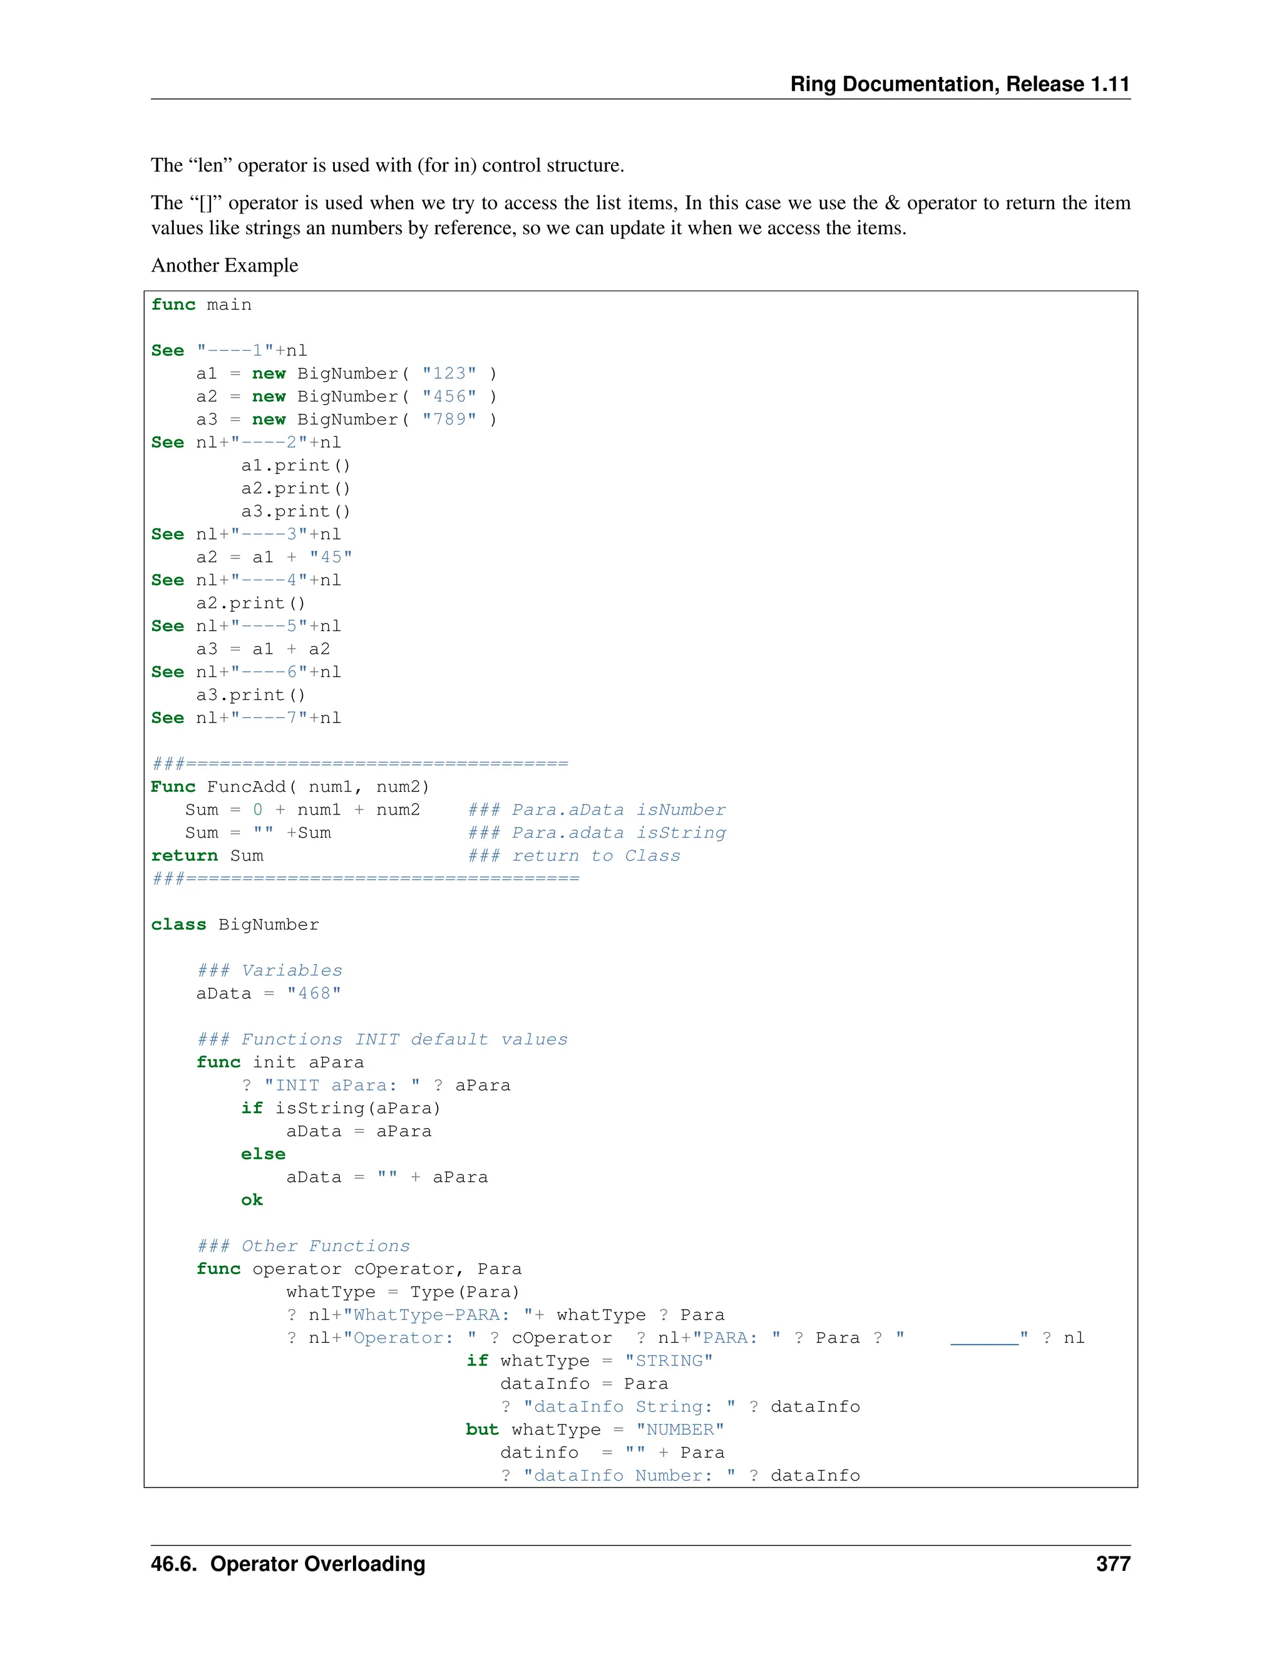Click the '### Variables' comment
This screenshot has height=1659, width=1282.
pyautogui.click(x=270, y=970)
